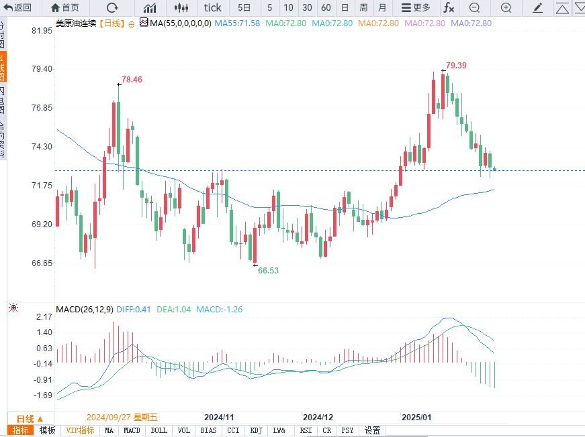Select the candlestick chart icon
Screen dimensions: 585x437
(181, 7)
